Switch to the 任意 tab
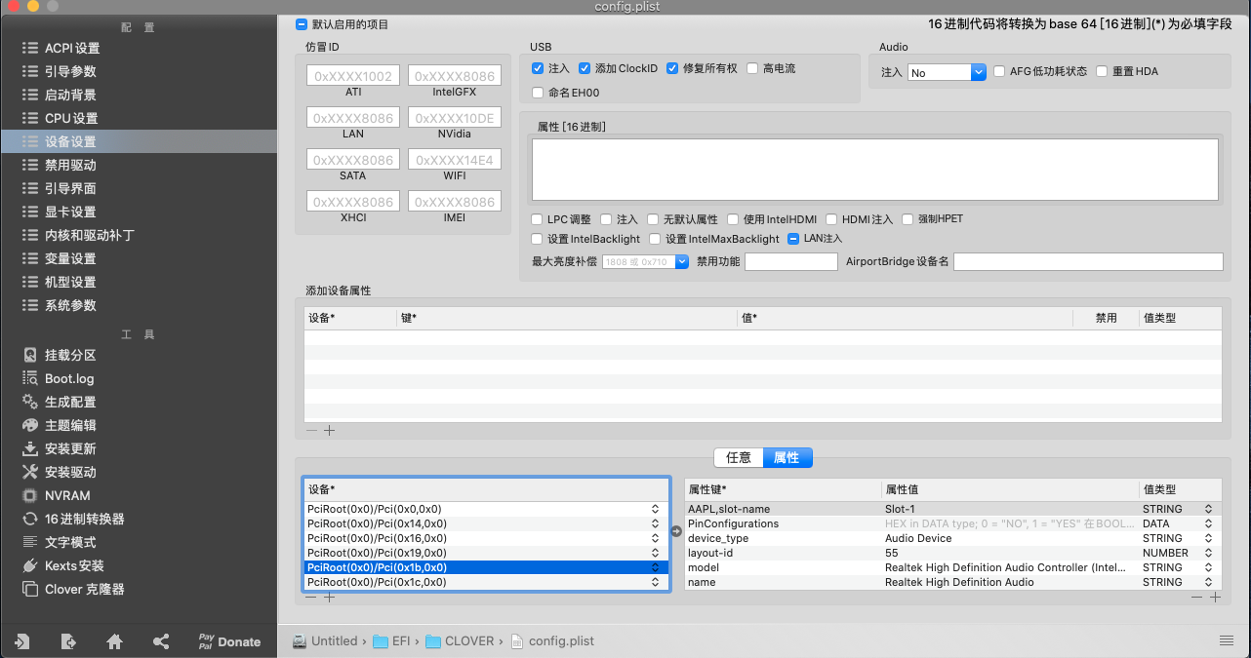This screenshot has height=658, width=1251. tap(739, 457)
